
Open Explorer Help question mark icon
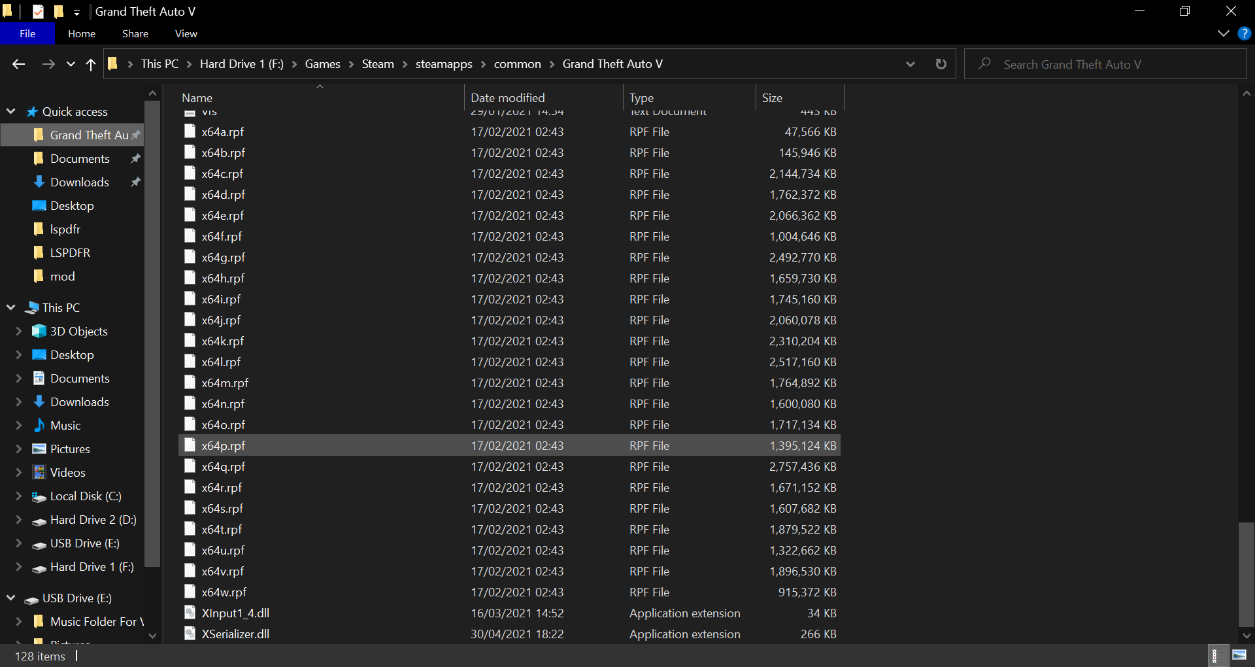pyautogui.click(x=1245, y=33)
